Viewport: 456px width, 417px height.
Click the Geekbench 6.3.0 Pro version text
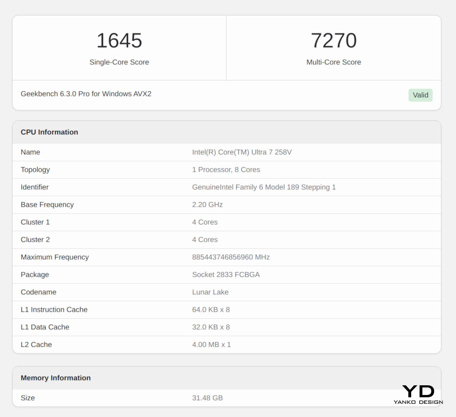pos(86,94)
